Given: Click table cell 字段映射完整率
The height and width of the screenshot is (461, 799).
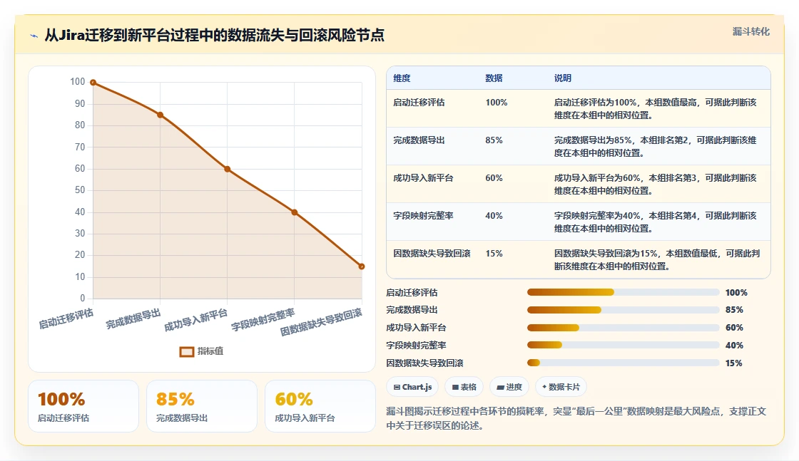Looking at the screenshot, I should (423, 215).
